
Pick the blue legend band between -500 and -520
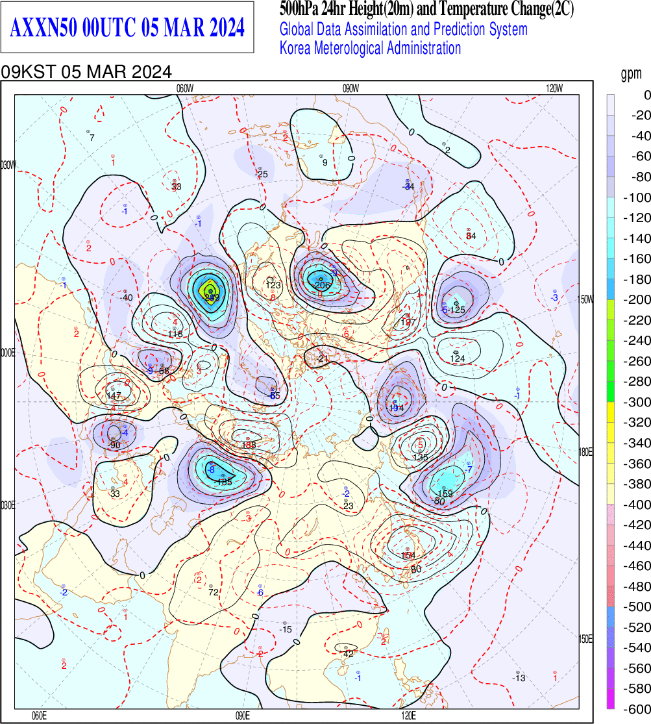610,616
